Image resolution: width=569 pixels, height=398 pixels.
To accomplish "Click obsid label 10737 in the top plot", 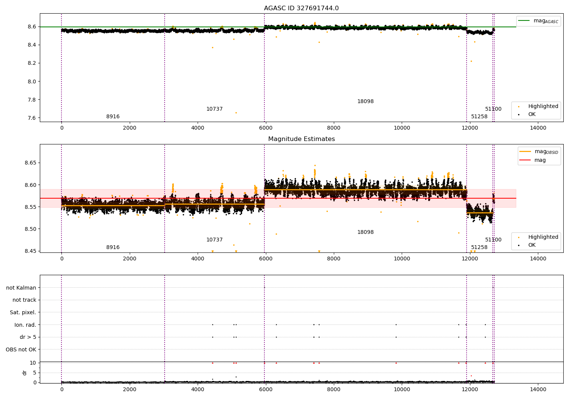I will click(x=214, y=109).
